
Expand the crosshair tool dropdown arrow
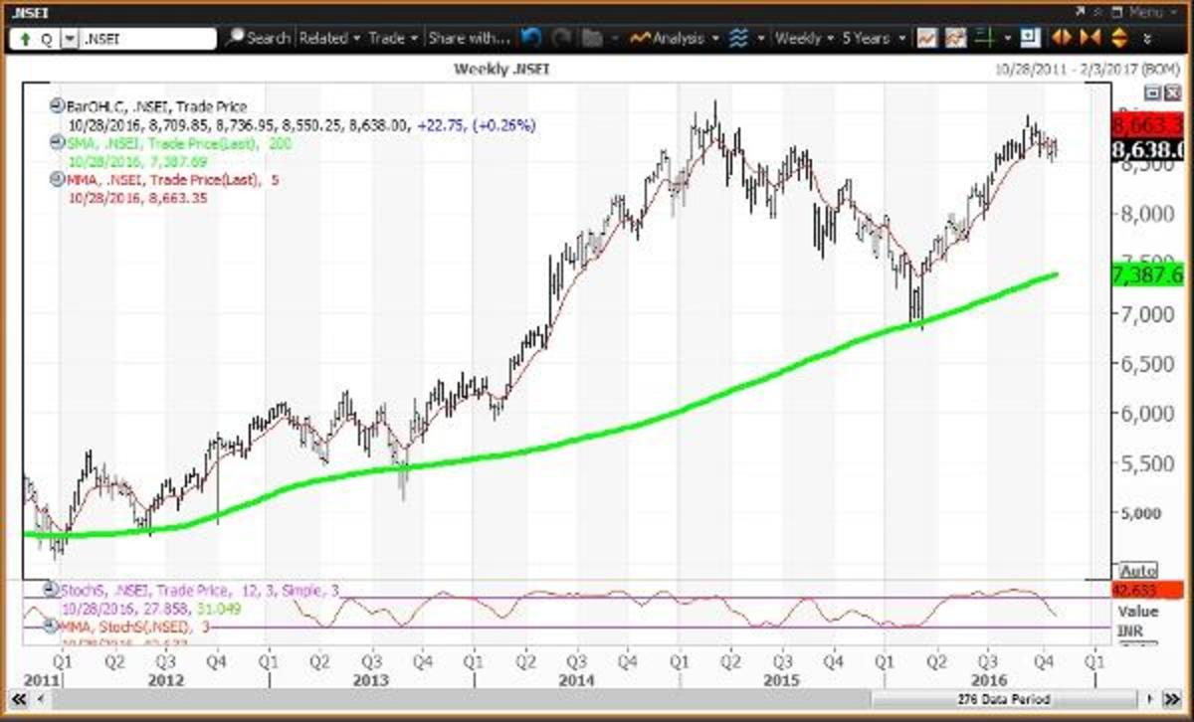click(x=1009, y=39)
